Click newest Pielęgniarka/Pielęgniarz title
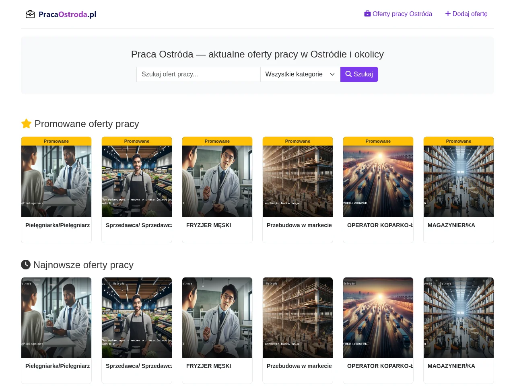The image size is (515, 386). [x=58, y=366]
